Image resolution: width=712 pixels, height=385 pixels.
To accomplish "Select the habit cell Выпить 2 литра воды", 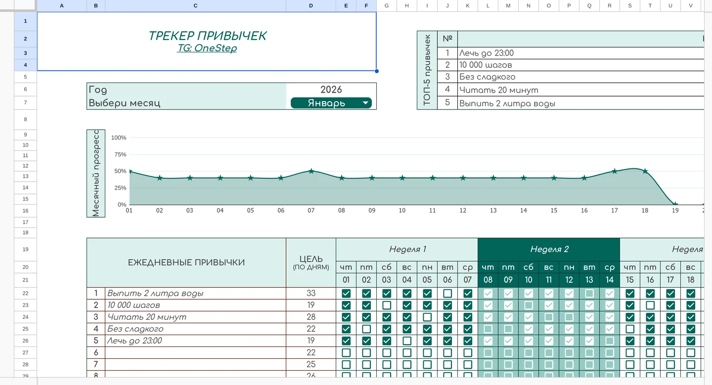I will coord(196,293).
